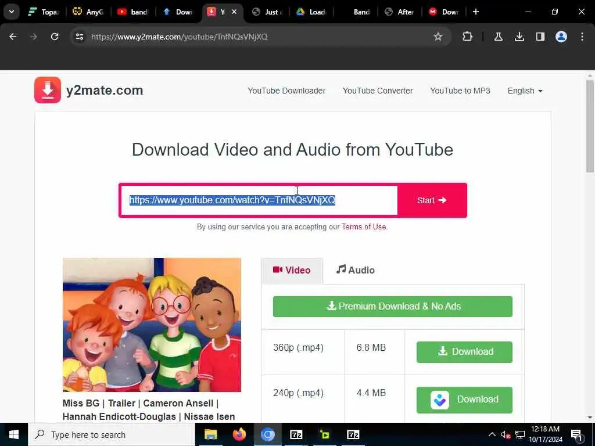Image resolution: width=595 pixels, height=446 pixels.
Task: Open a new tab with plus icon
Action: pos(475,12)
